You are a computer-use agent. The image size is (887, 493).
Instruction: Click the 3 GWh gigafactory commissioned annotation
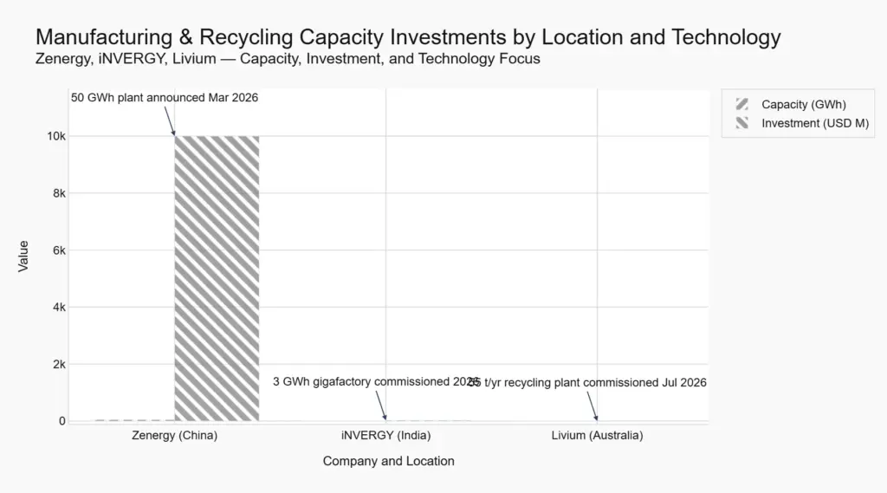coord(375,382)
